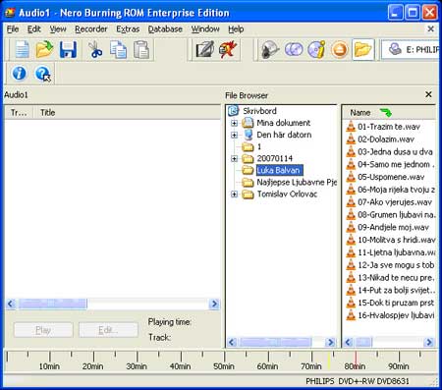
Task: Open the Window menu
Action: 205,29
